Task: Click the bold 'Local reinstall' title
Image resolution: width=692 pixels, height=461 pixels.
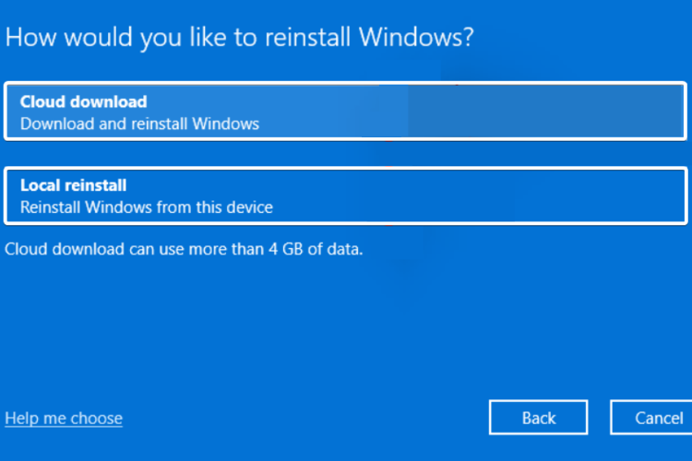Action: 73,185
